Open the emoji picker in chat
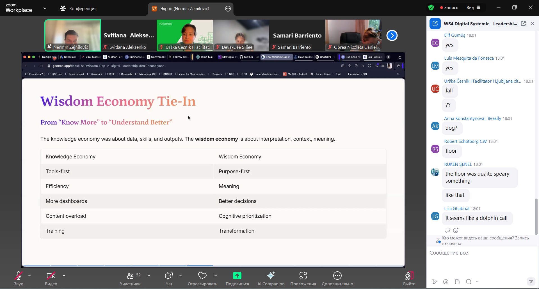Image resolution: width=539 pixels, height=289 pixels. [446, 282]
